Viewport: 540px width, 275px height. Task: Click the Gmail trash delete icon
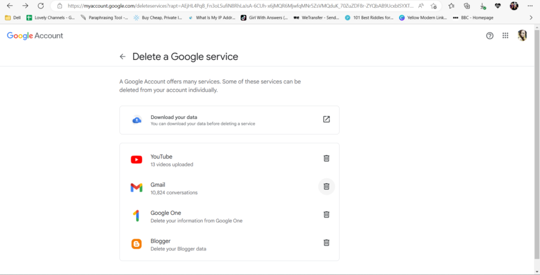(x=326, y=186)
